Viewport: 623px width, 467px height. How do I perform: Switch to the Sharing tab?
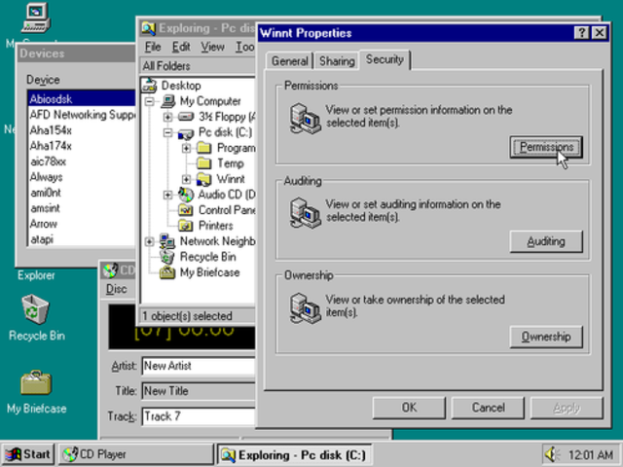pos(337,61)
